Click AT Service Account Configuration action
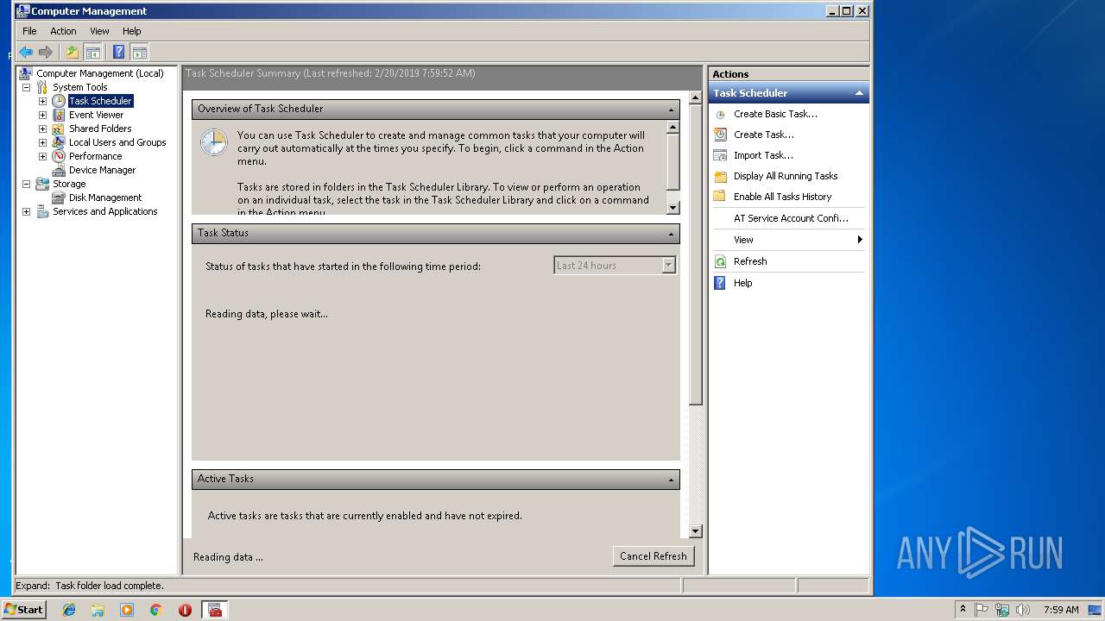The width and height of the screenshot is (1105, 621). click(x=792, y=218)
